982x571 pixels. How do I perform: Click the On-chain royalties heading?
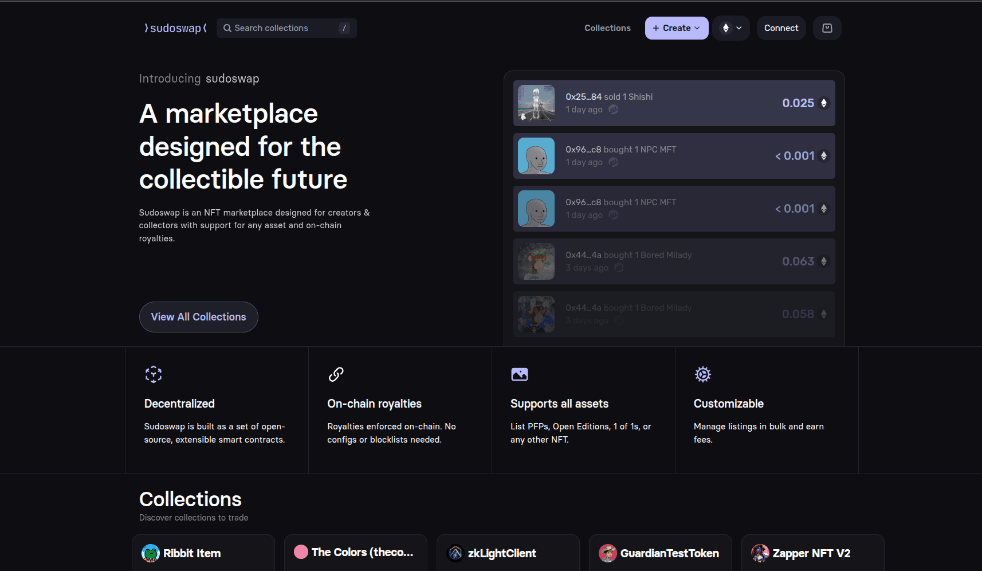[x=375, y=404]
